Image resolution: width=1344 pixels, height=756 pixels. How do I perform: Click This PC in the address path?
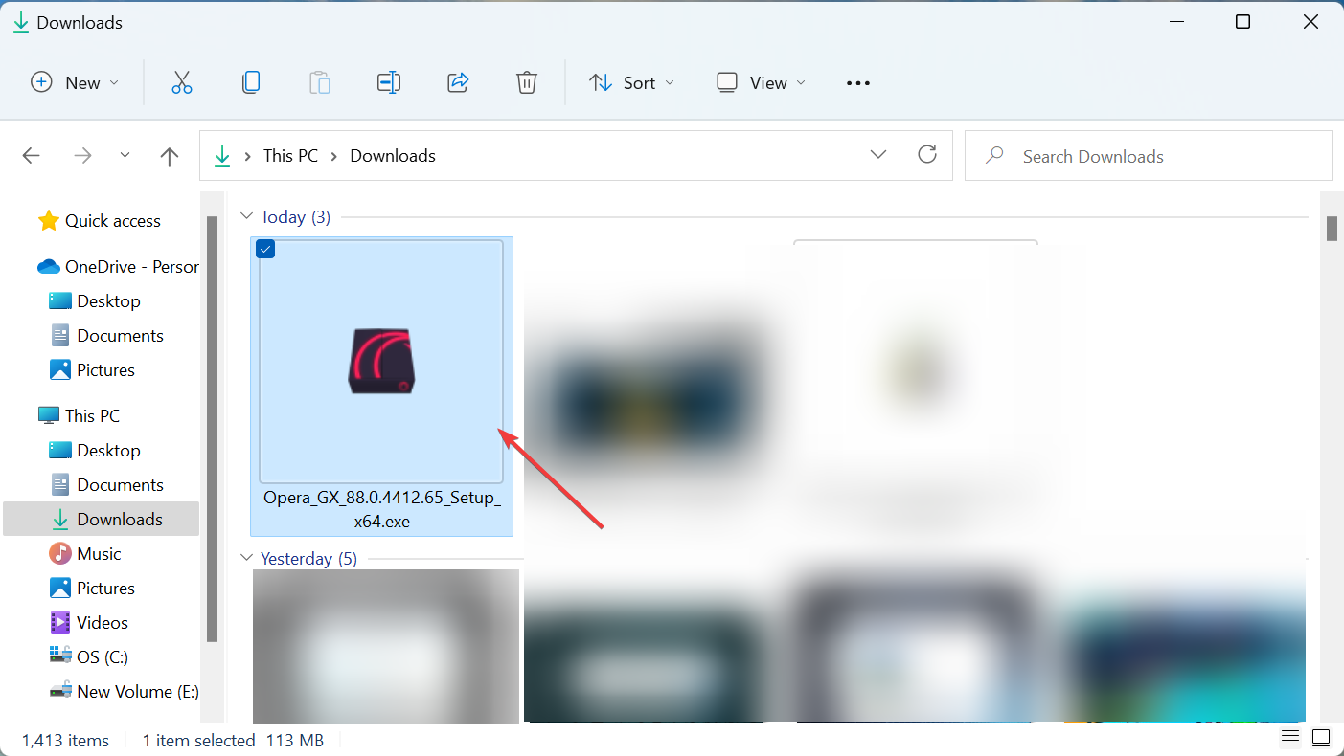tap(290, 156)
